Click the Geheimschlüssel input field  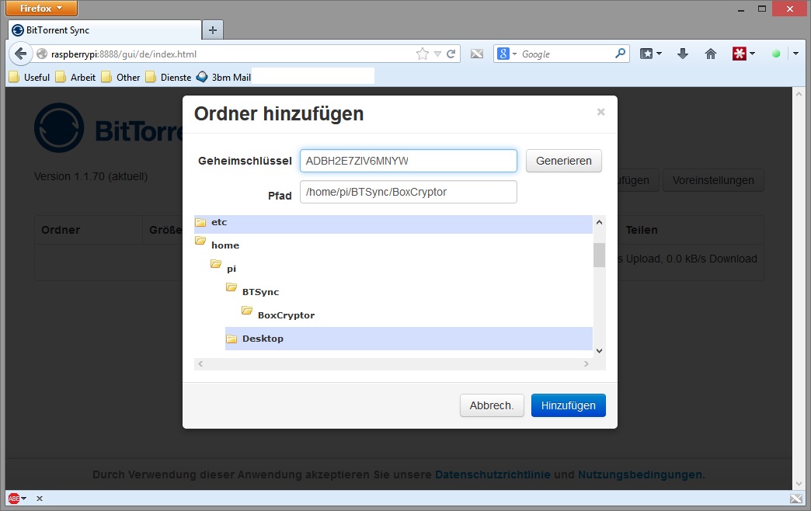click(408, 161)
